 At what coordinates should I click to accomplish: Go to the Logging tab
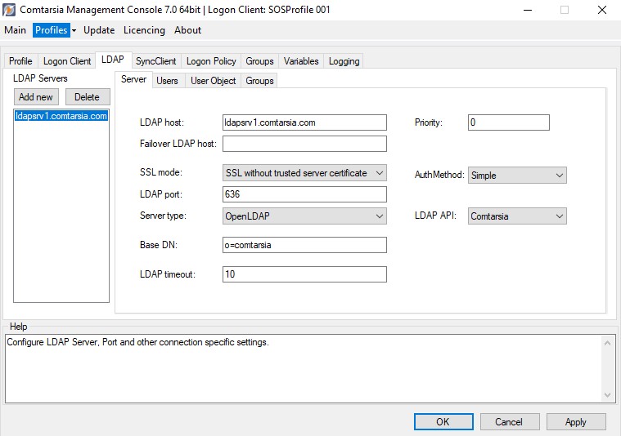tap(344, 61)
